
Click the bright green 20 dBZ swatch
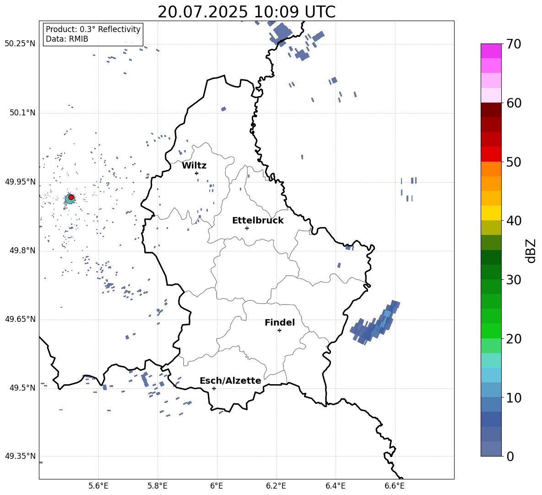[x=491, y=331]
